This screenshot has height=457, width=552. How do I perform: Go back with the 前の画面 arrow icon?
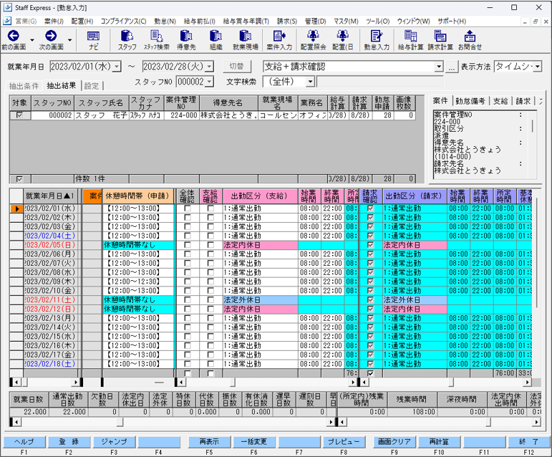(14, 36)
